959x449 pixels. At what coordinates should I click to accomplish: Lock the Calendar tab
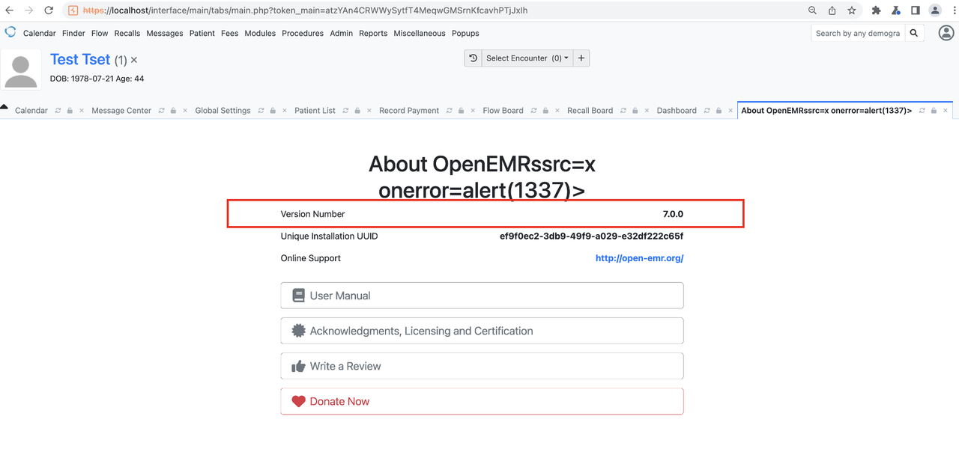pos(70,111)
